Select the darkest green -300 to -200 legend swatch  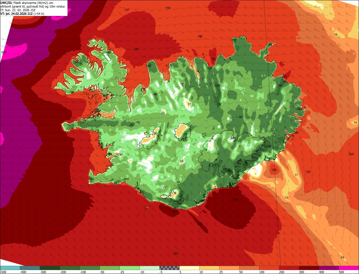coord(50,268)
